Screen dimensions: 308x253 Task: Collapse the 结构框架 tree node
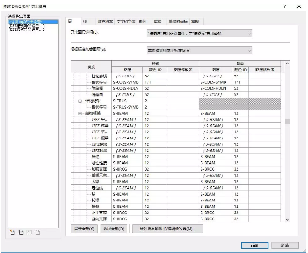point(80,113)
